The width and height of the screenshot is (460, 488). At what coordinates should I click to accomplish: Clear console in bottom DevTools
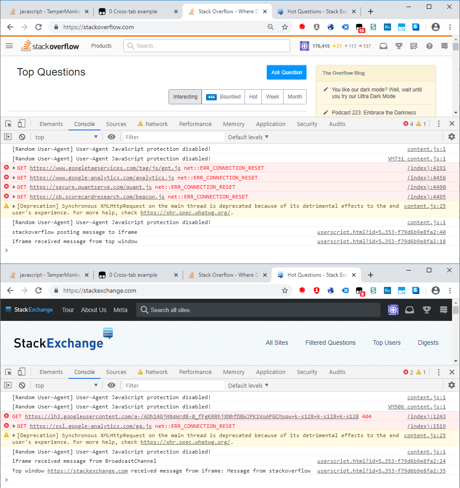click(x=22, y=385)
